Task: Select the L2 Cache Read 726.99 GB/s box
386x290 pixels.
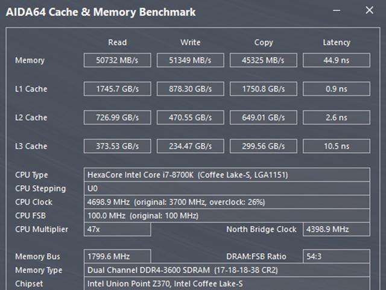Action: (x=118, y=118)
